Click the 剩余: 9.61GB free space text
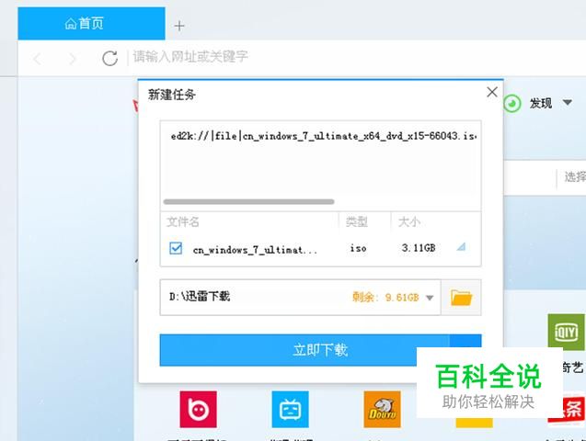 pos(385,298)
